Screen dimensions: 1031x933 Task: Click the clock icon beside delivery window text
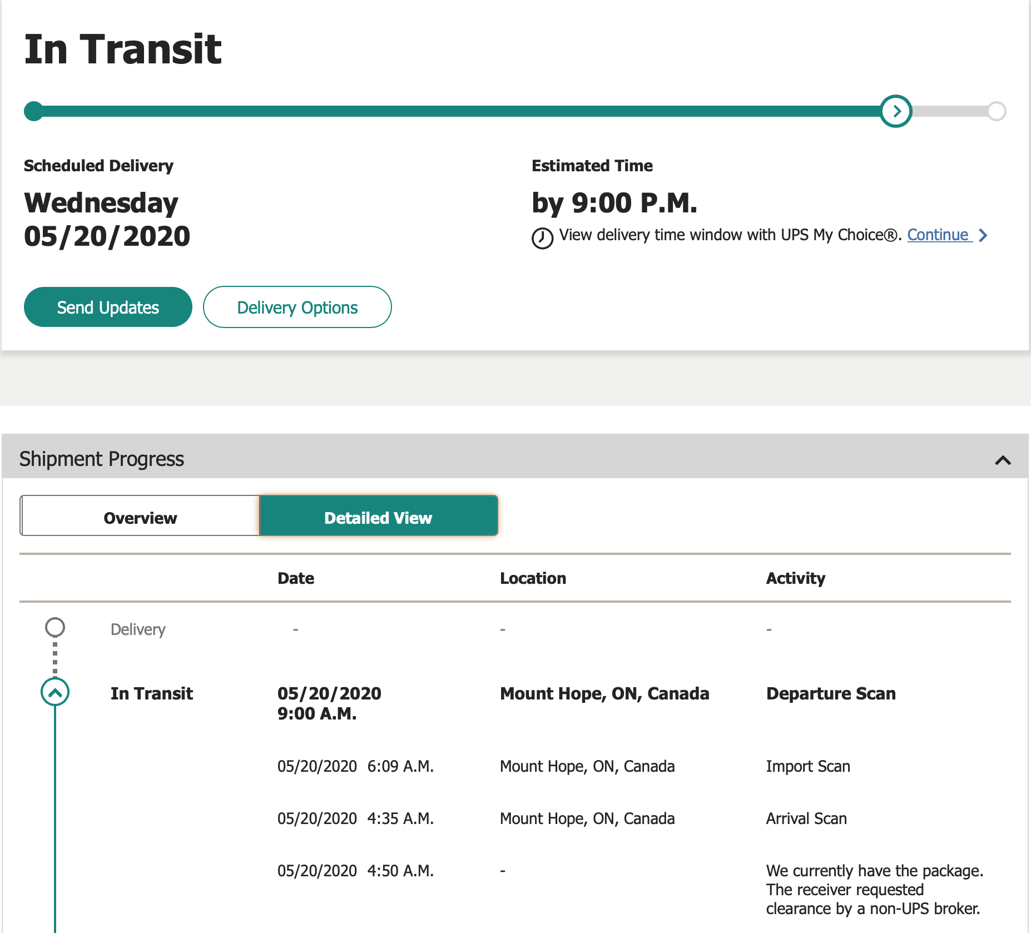click(542, 238)
